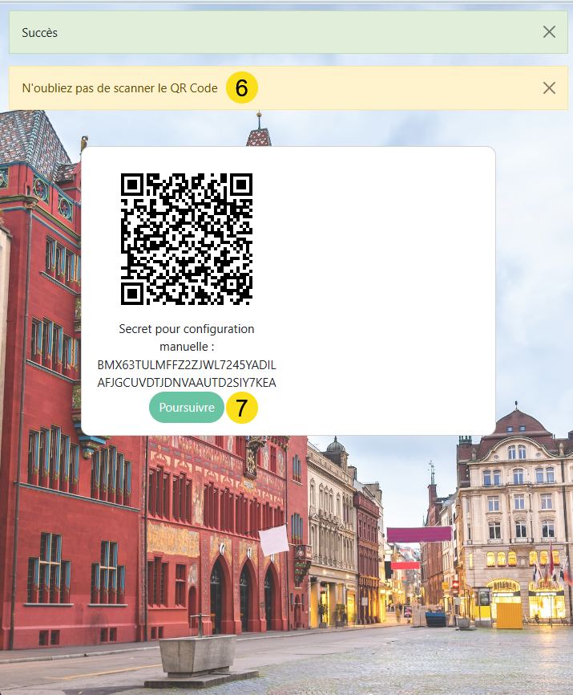Select secret line AFJGCUVDTJDNVAAUTD2SIY7KEA

coord(186,383)
